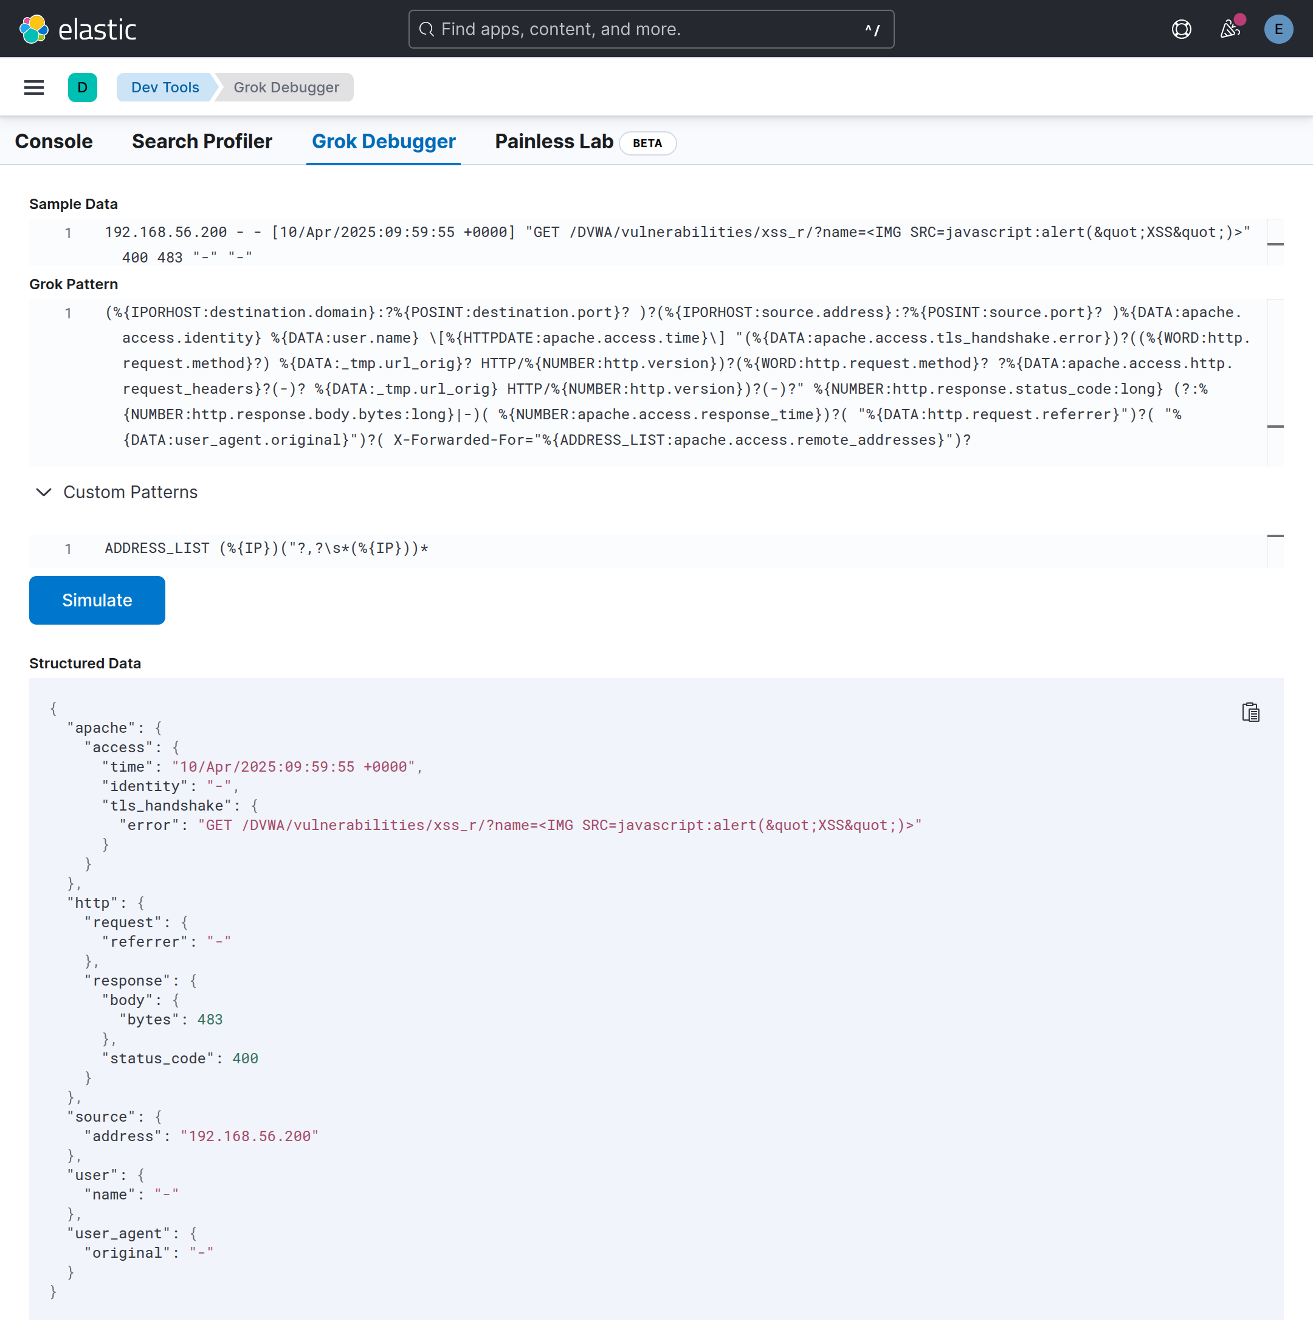1313x1324 pixels.
Task: Select the Painless Lab tab
Action: click(553, 142)
